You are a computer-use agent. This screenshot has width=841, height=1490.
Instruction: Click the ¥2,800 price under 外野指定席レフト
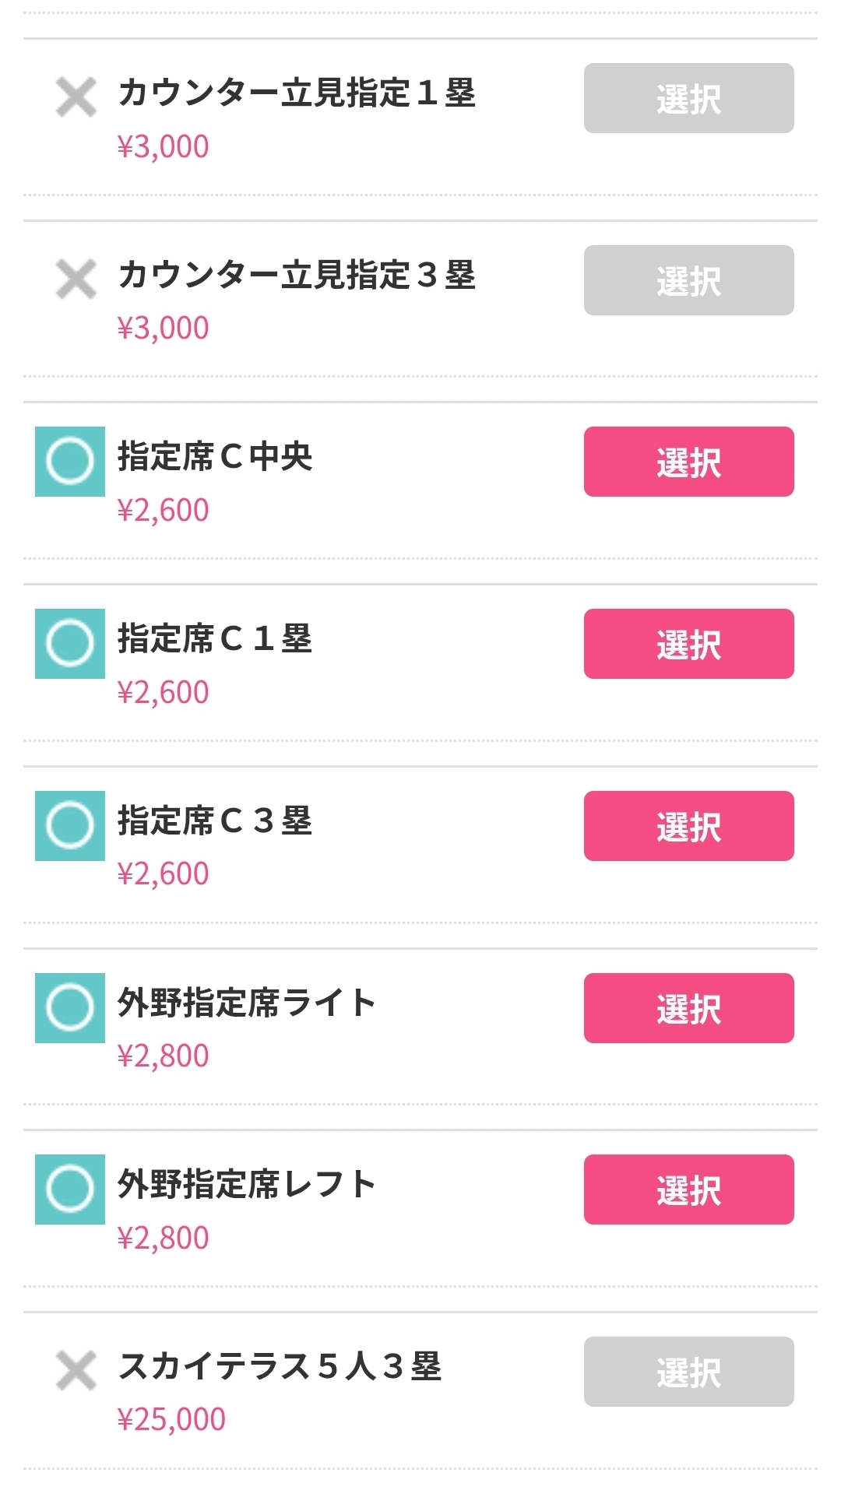click(x=163, y=1238)
